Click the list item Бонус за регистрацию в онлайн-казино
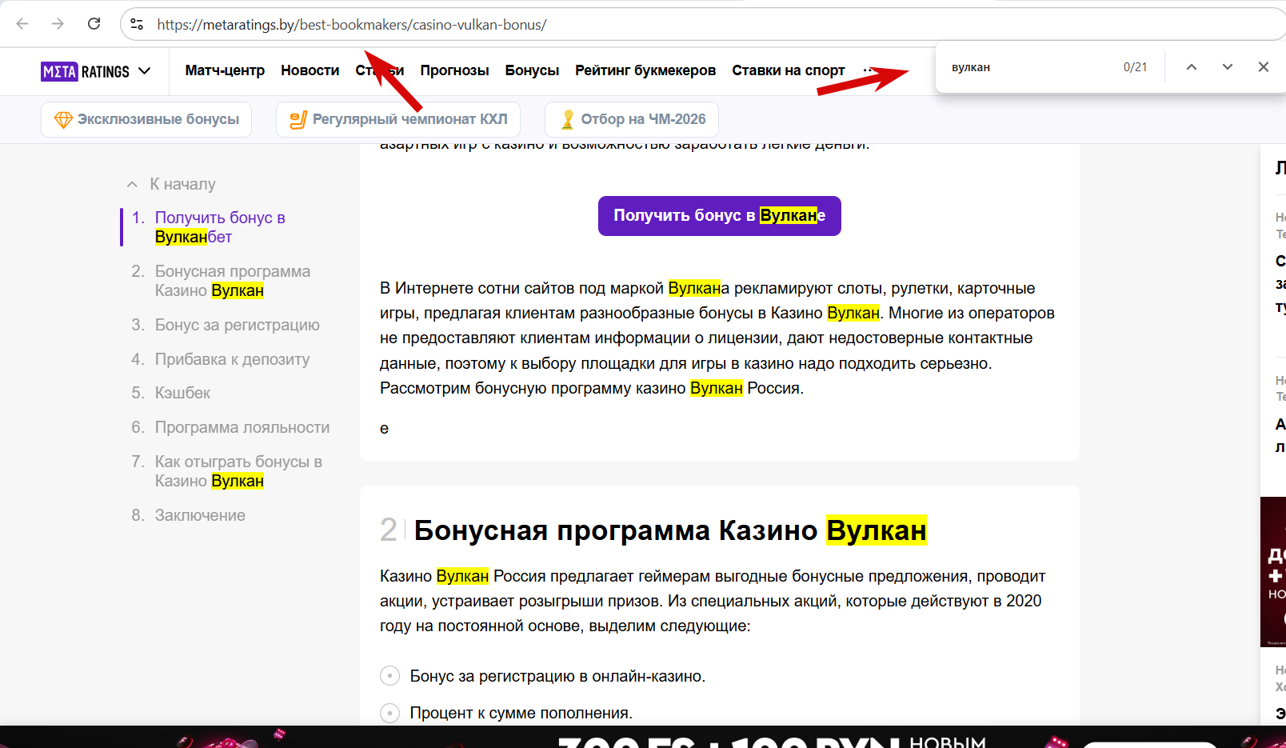Image resolution: width=1286 pixels, height=748 pixels. coord(557,676)
